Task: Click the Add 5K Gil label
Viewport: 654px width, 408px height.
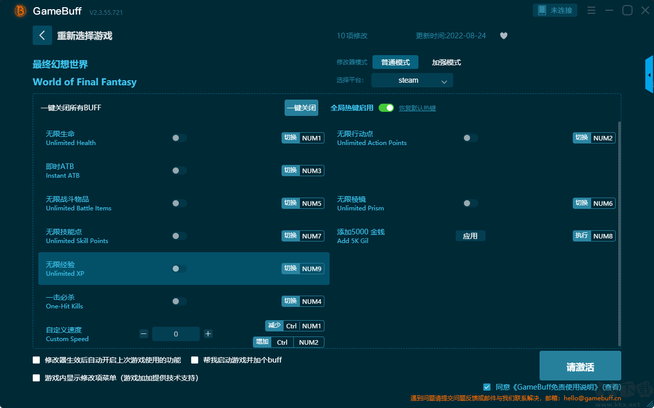Action: pyautogui.click(x=353, y=241)
